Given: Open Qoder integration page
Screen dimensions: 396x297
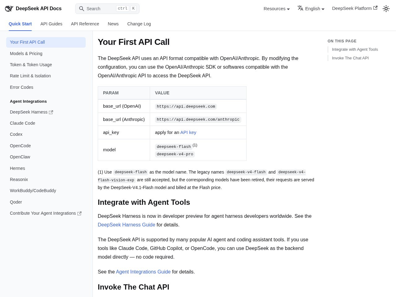Looking at the screenshot, I should coord(46,202).
